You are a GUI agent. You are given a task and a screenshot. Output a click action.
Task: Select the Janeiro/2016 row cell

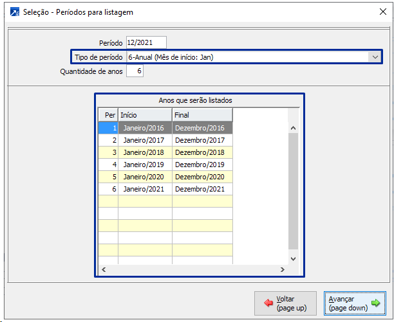click(x=144, y=127)
